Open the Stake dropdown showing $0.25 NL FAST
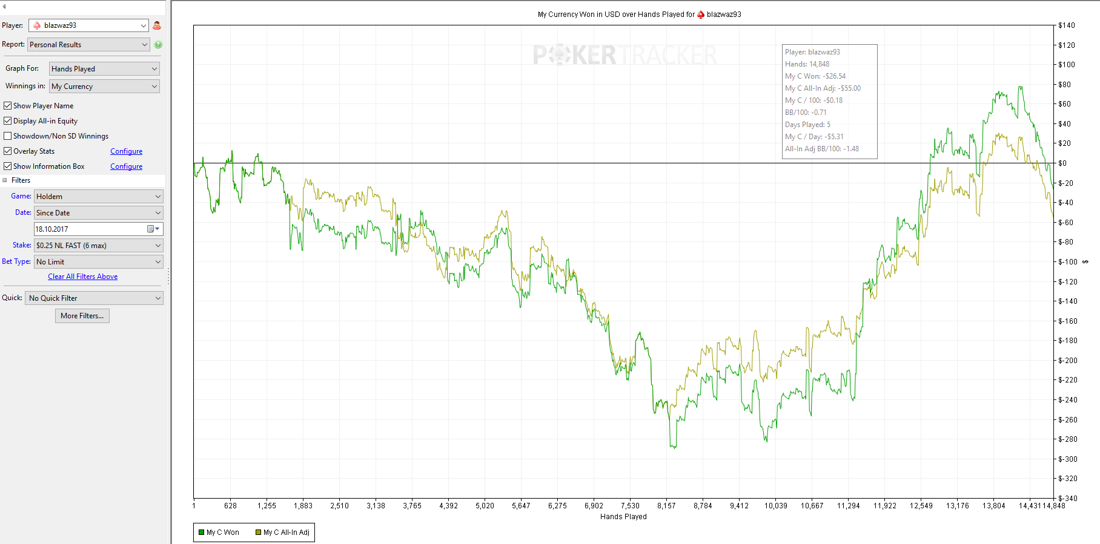 [x=99, y=245]
